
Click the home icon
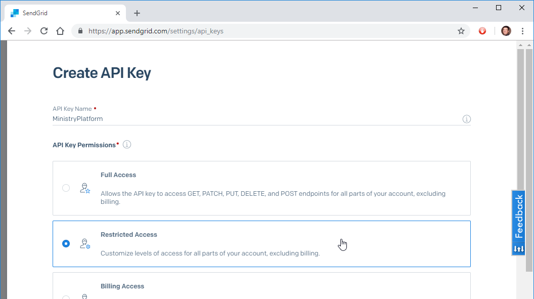coord(60,31)
